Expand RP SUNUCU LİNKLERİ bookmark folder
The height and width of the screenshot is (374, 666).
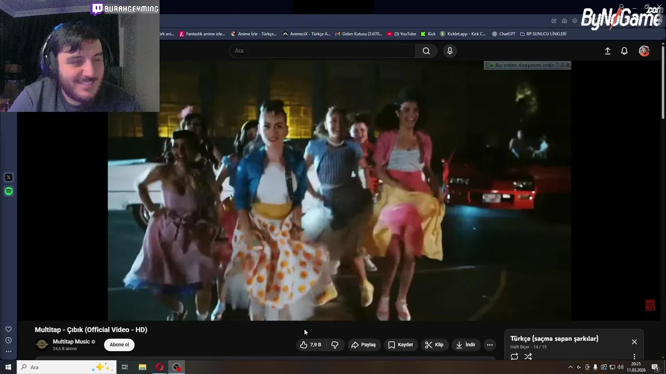coord(543,34)
